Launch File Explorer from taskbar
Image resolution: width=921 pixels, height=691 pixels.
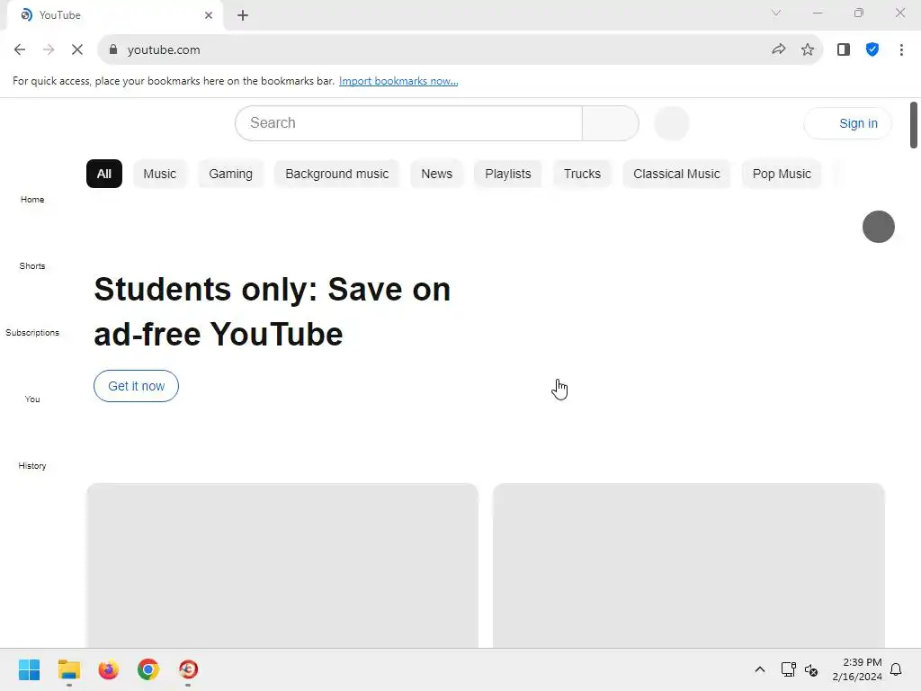point(68,669)
